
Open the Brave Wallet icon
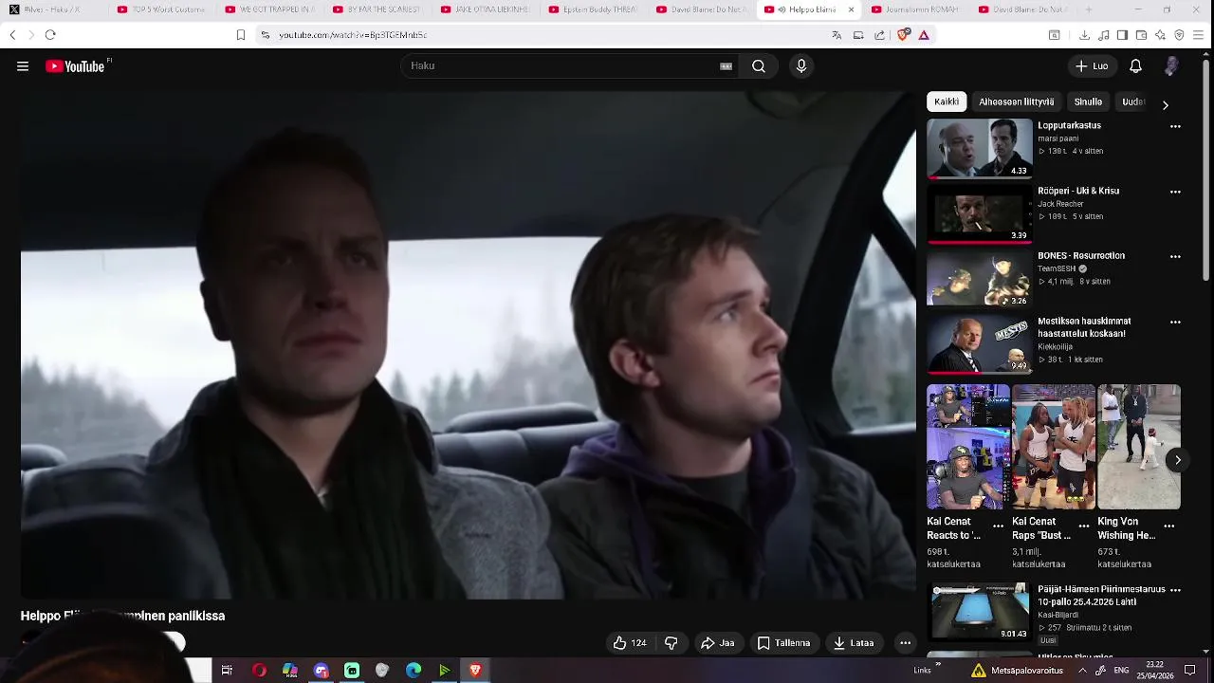pos(1141,35)
